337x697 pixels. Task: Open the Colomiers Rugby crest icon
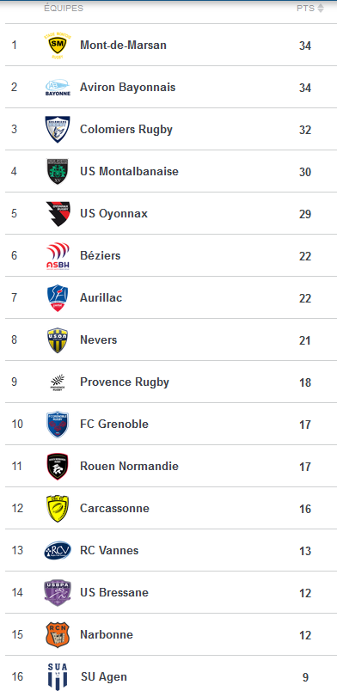(58, 130)
